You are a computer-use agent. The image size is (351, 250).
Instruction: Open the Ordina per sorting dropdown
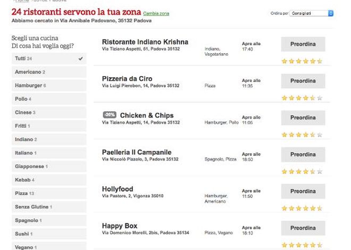click(x=311, y=13)
